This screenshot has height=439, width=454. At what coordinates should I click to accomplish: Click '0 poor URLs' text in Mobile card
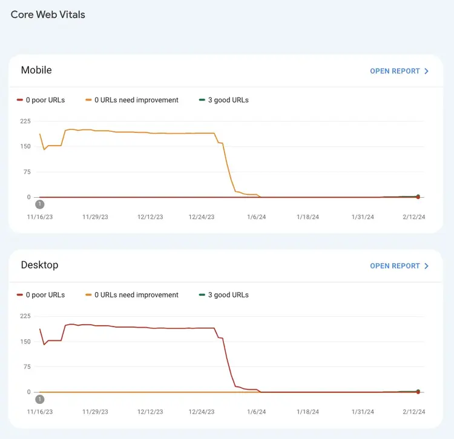click(x=45, y=100)
